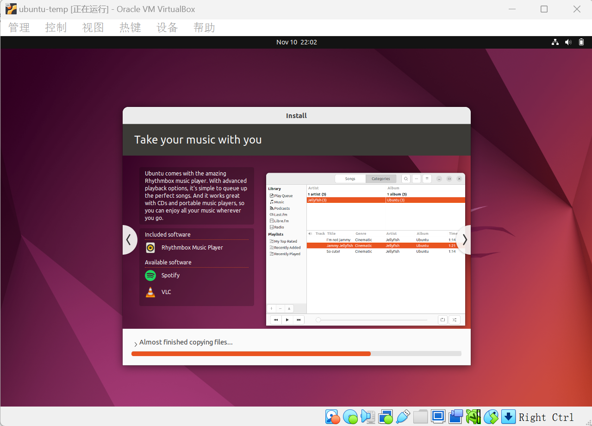
Task: Minimize the VirtualBox window
Action: click(x=511, y=9)
